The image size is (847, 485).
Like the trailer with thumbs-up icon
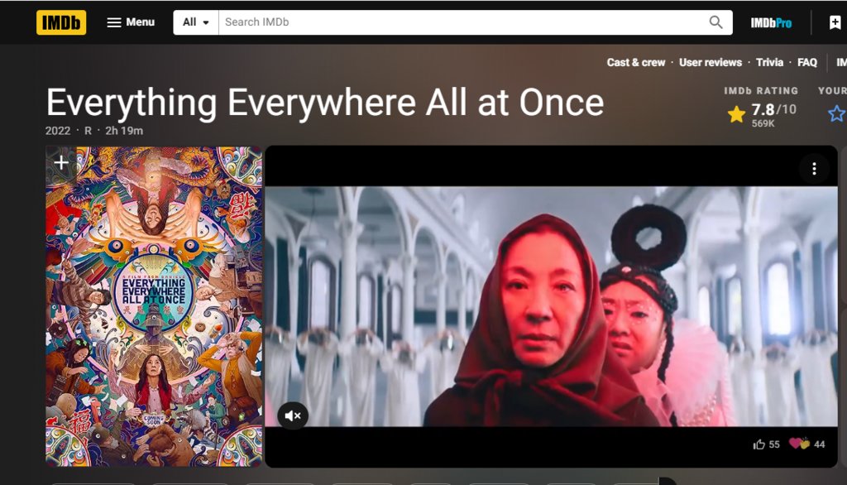tap(759, 444)
